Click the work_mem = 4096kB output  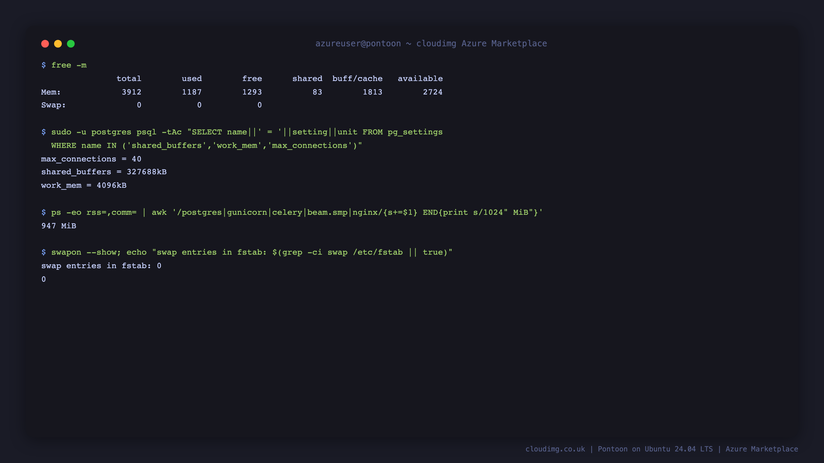coord(84,186)
